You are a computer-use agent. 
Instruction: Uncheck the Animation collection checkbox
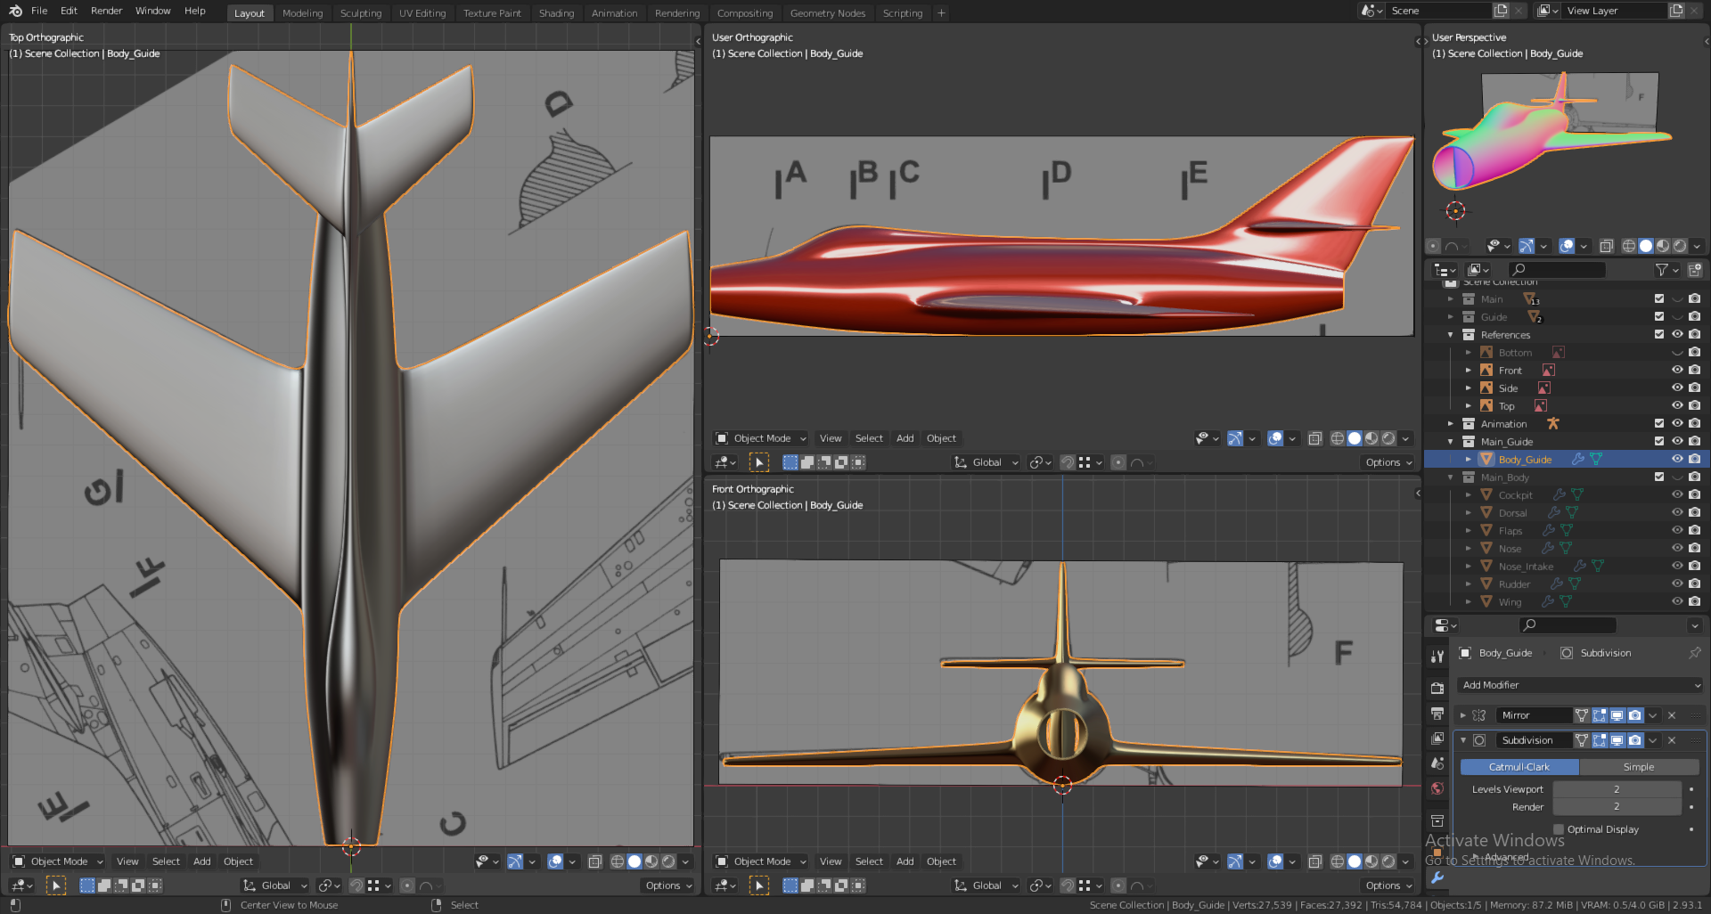point(1658,424)
